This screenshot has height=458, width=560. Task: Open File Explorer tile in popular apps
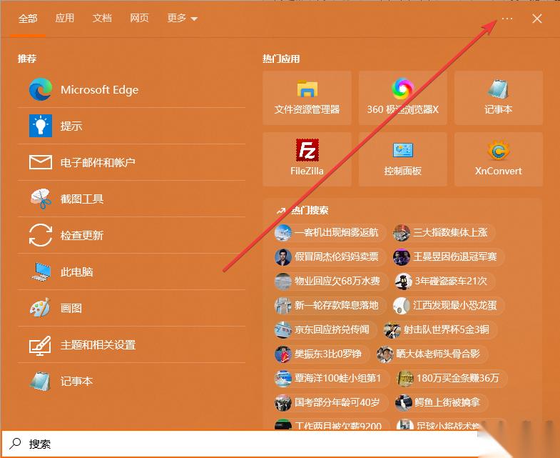pyautogui.click(x=307, y=98)
